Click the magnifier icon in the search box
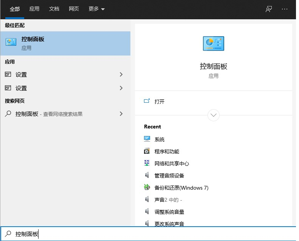This screenshot has height=241, width=299. tap(8, 234)
